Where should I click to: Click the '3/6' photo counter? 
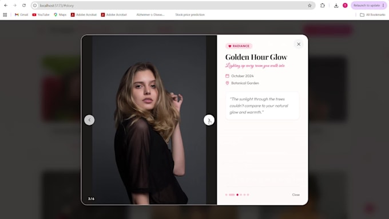coord(92,198)
